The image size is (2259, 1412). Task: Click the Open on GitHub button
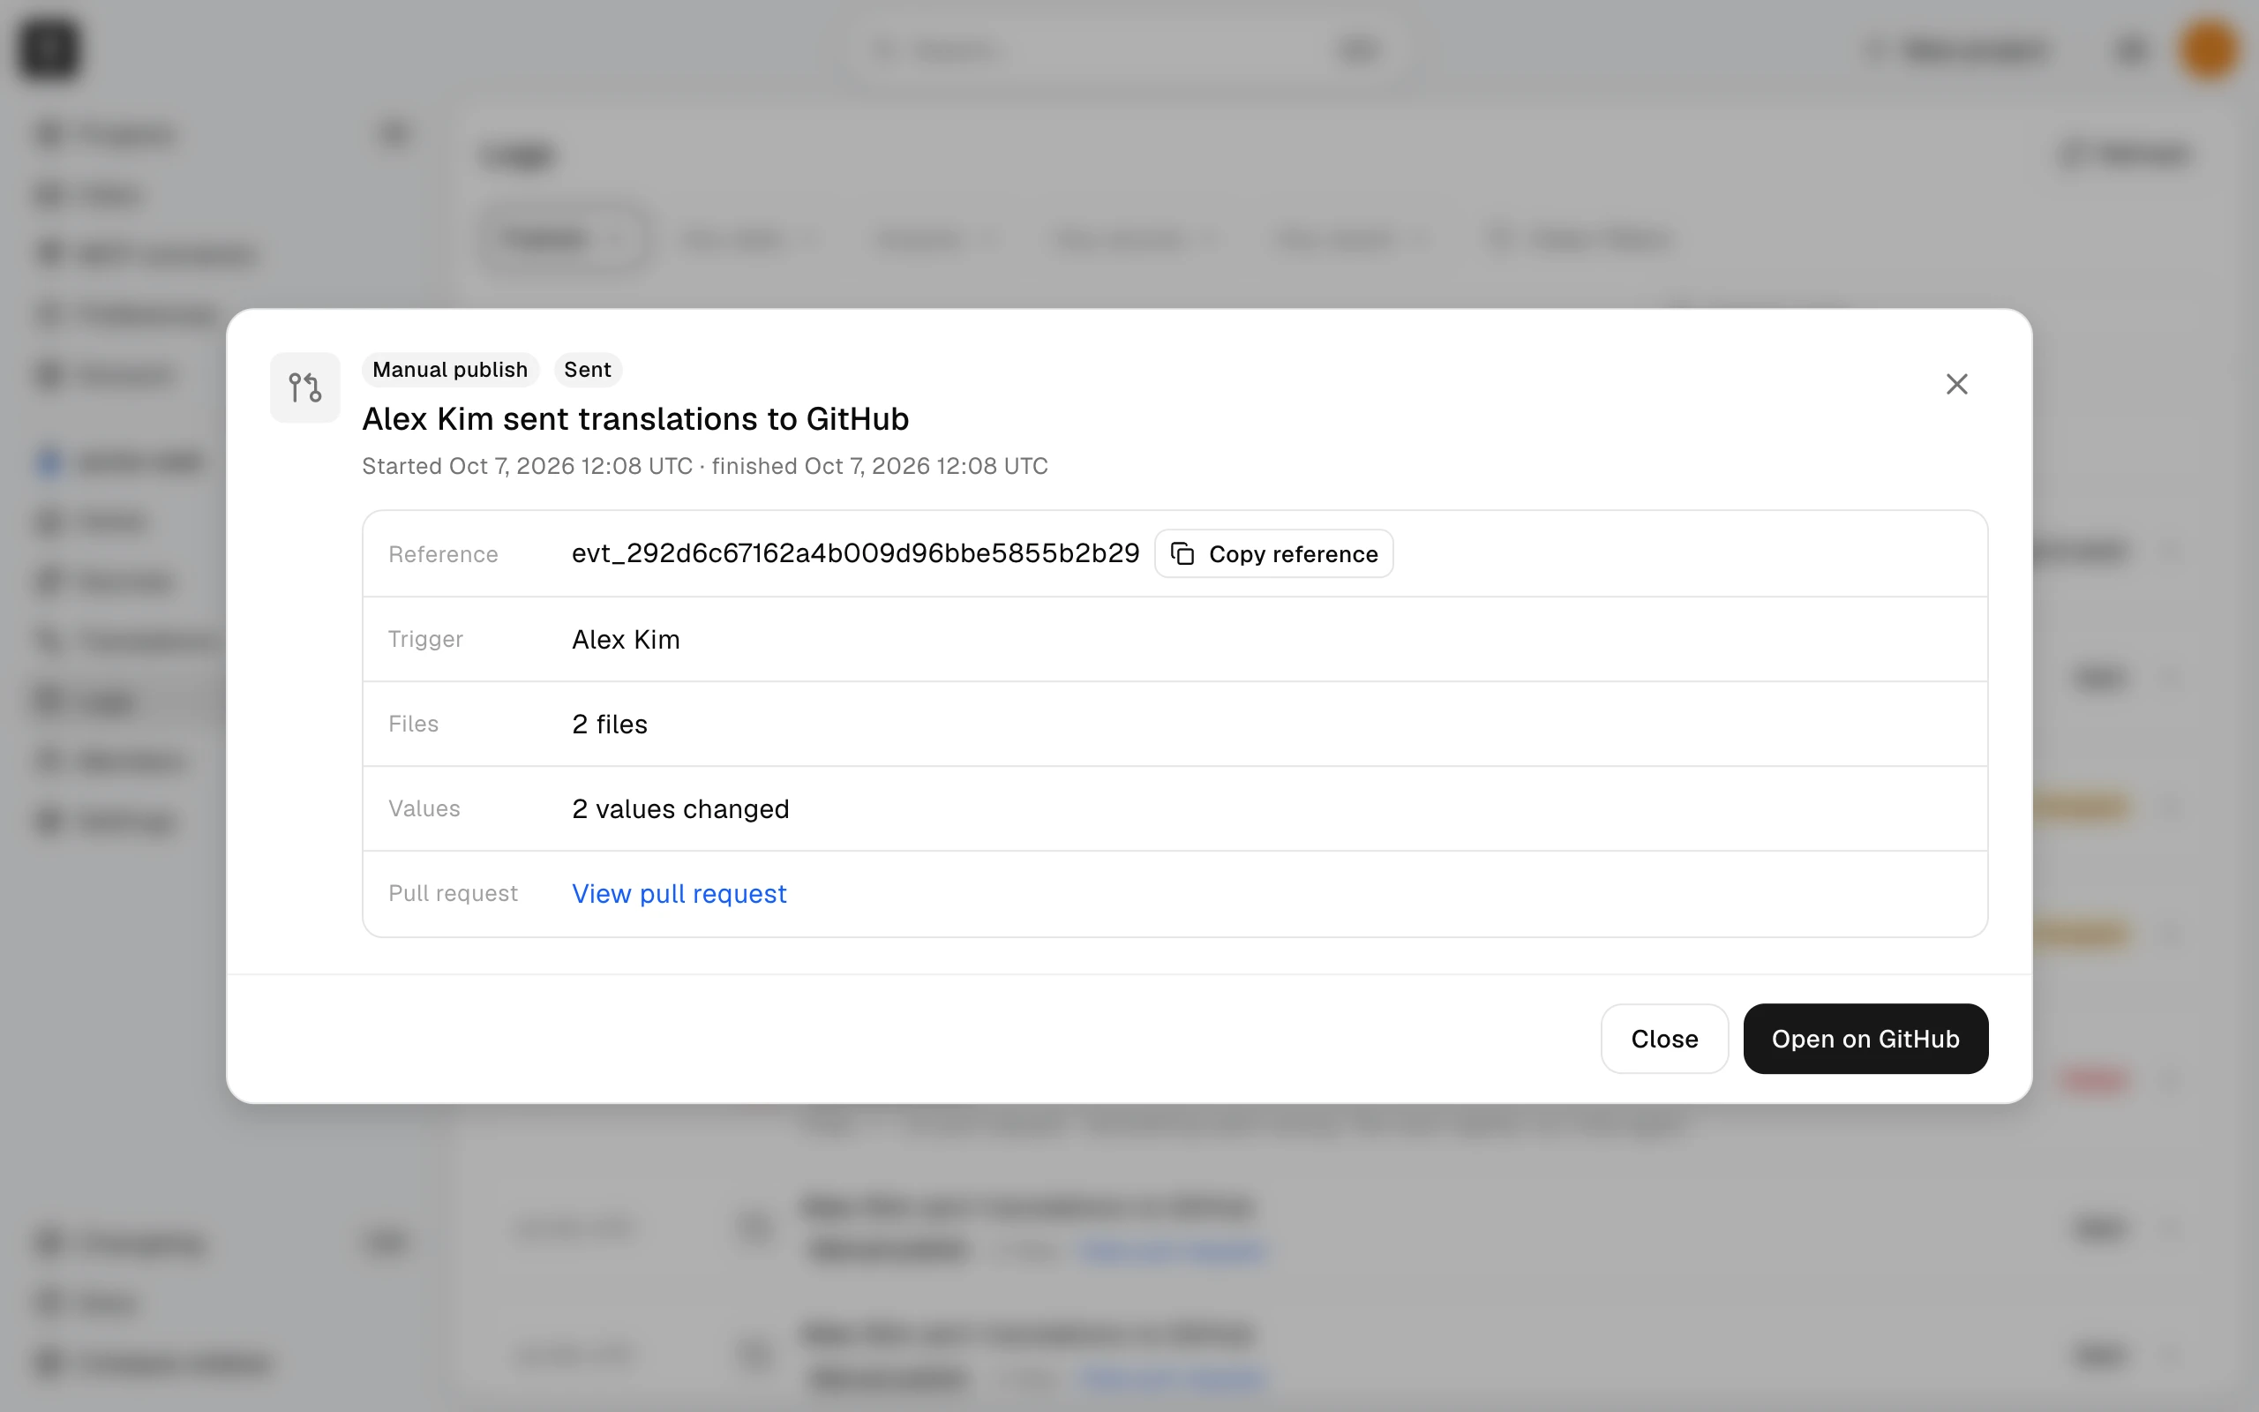pos(1865,1039)
